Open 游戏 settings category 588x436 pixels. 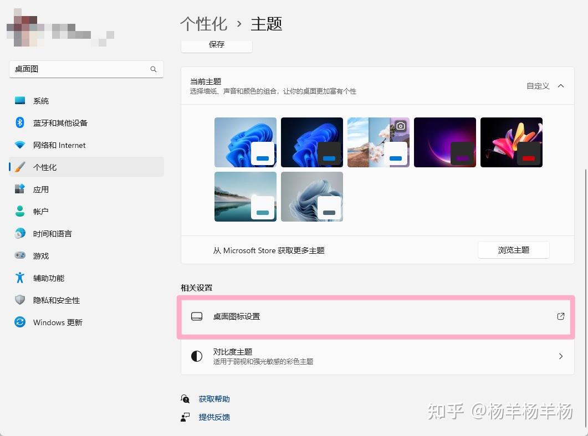[86, 255]
